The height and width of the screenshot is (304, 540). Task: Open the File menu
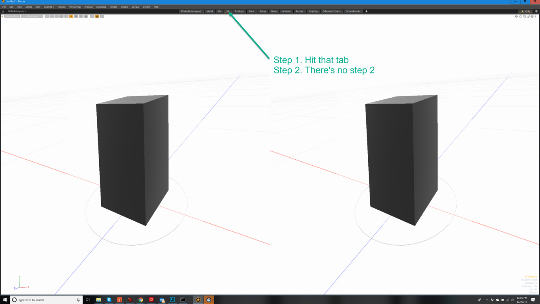coord(4,7)
